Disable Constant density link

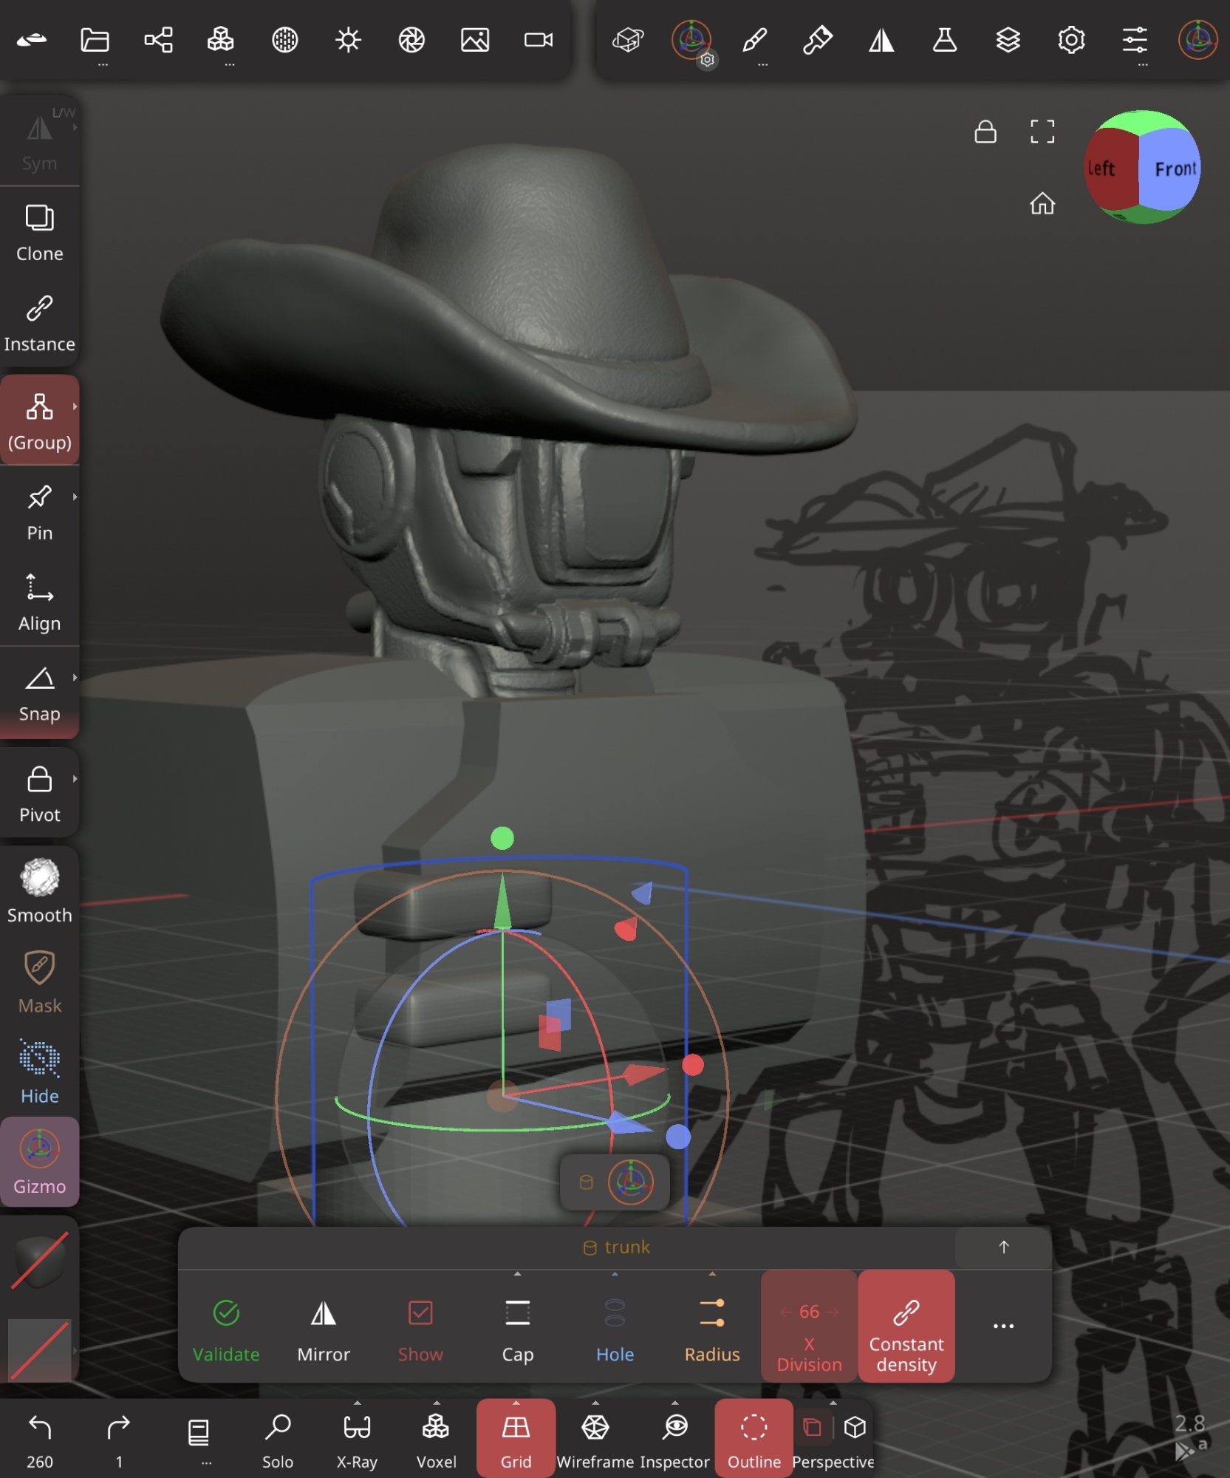click(x=906, y=1327)
